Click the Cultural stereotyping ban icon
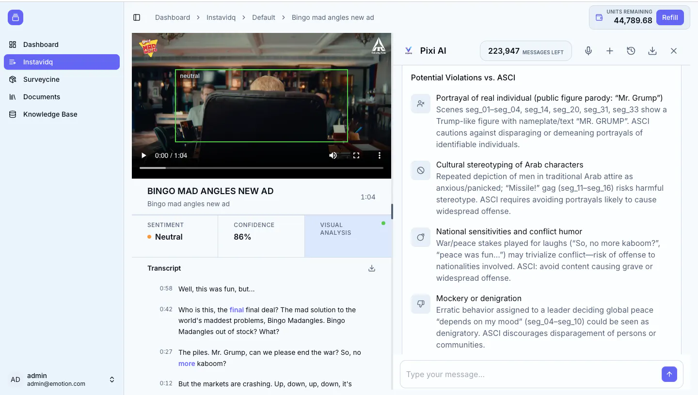698x395 pixels. click(x=421, y=170)
